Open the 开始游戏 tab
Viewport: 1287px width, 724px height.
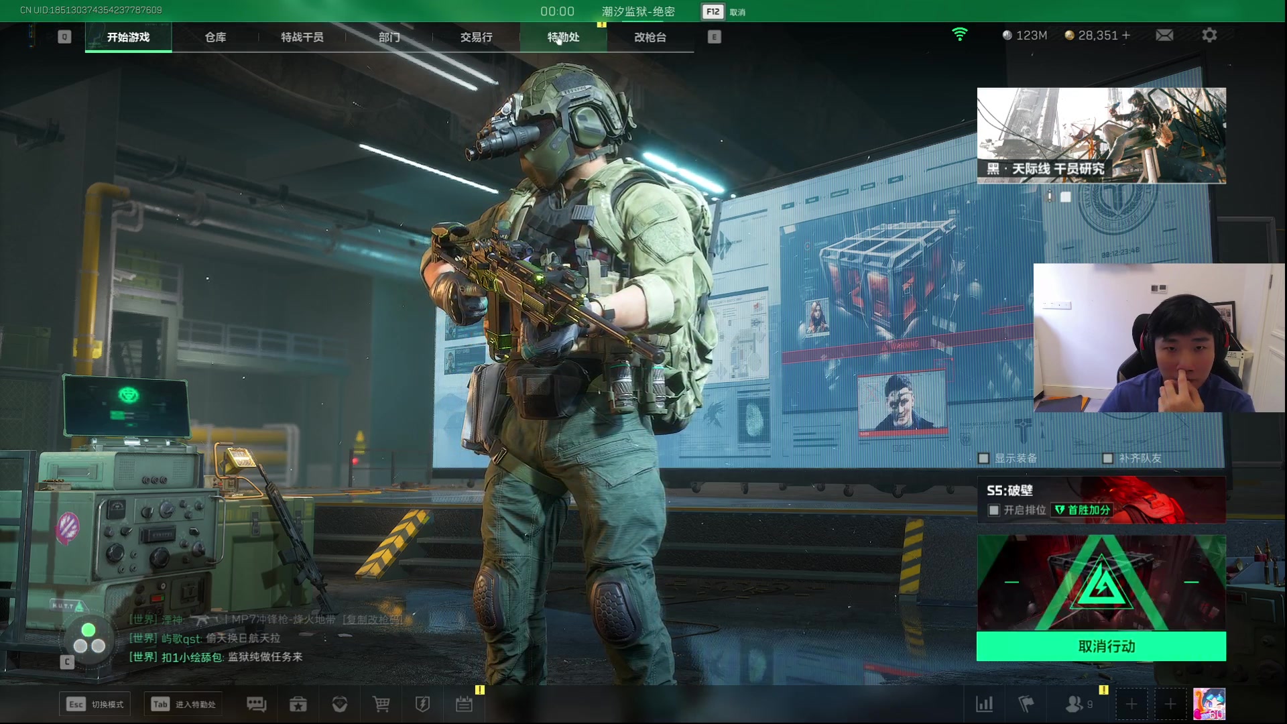pyautogui.click(x=128, y=37)
